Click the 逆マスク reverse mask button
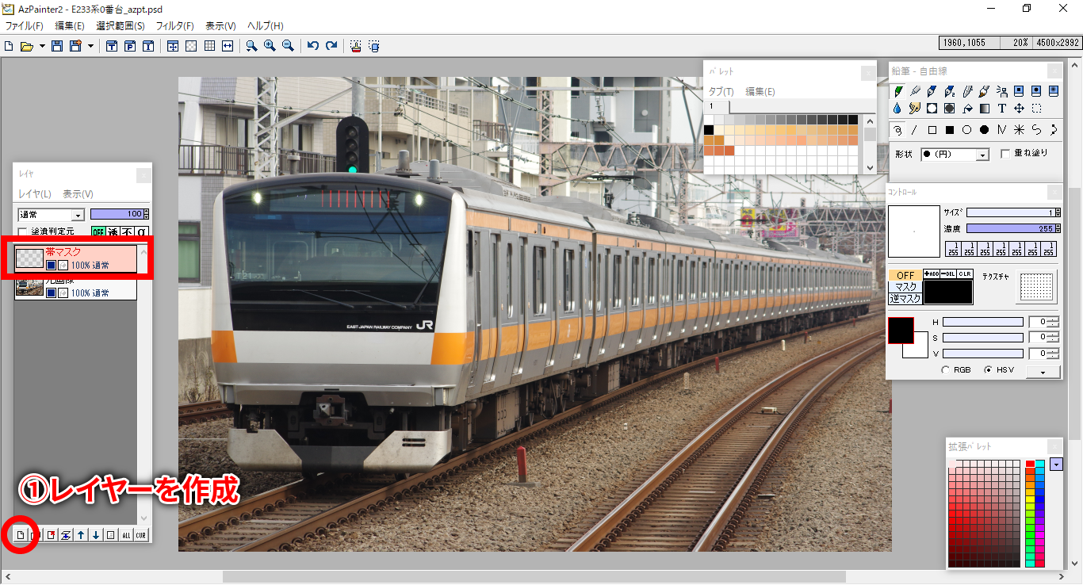Viewport: 1083px width, 585px height. 905,299
